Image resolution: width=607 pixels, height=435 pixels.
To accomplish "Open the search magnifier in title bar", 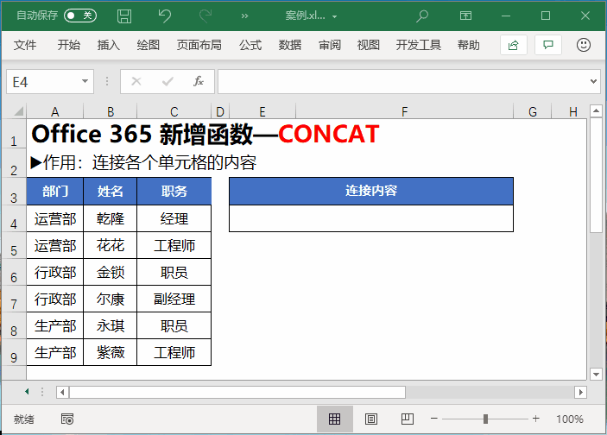I will [422, 16].
